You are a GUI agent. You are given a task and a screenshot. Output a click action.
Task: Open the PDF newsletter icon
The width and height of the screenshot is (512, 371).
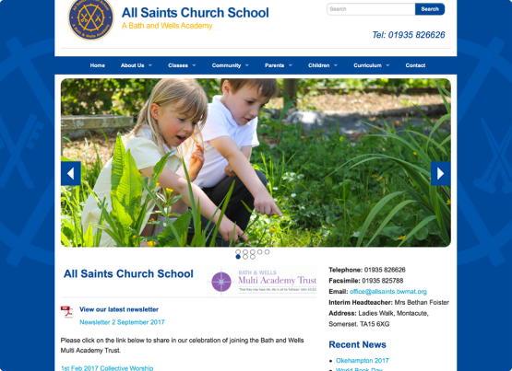click(x=67, y=312)
